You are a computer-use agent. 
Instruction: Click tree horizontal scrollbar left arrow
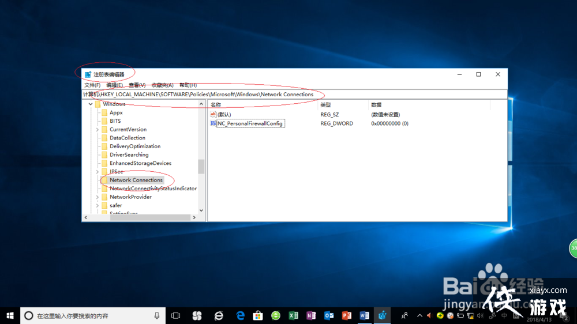pos(86,217)
